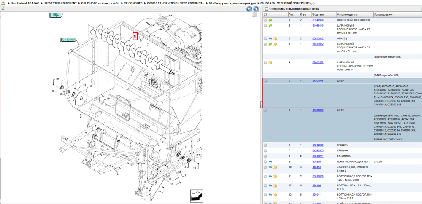
Task: Click the small gray square at diagram's top right
Action: pyautogui.click(x=254, y=15)
